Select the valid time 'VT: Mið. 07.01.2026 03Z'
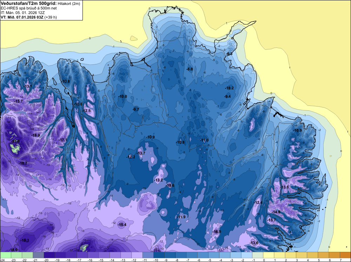Image resolution: width=351 pixels, height=262 pixels. click(x=22, y=17)
